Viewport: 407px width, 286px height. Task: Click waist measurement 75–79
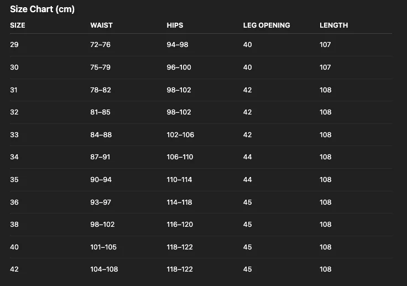point(100,67)
